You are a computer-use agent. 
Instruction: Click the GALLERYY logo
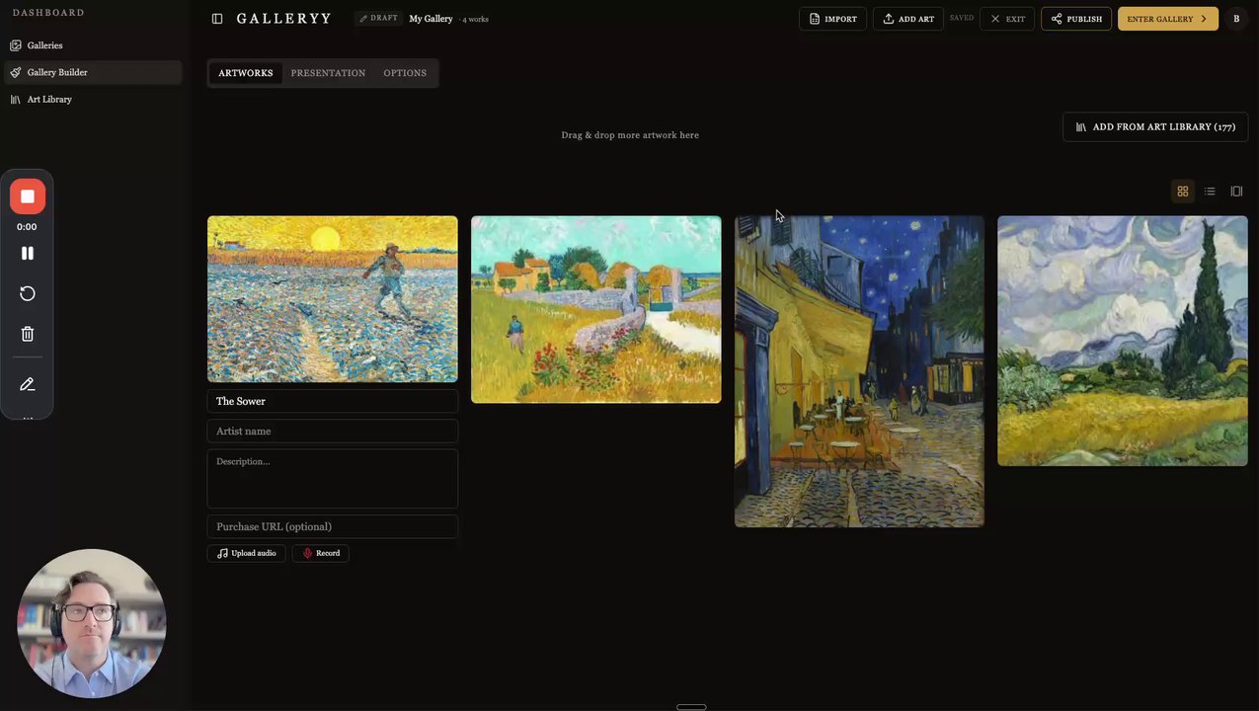tap(284, 19)
